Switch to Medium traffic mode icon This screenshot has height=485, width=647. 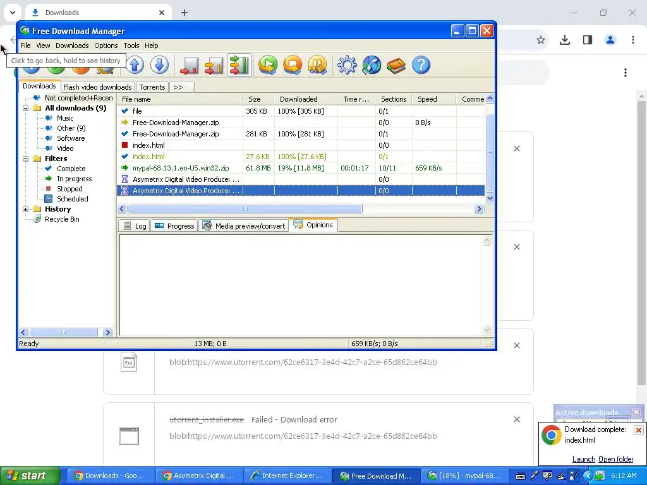[214, 65]
